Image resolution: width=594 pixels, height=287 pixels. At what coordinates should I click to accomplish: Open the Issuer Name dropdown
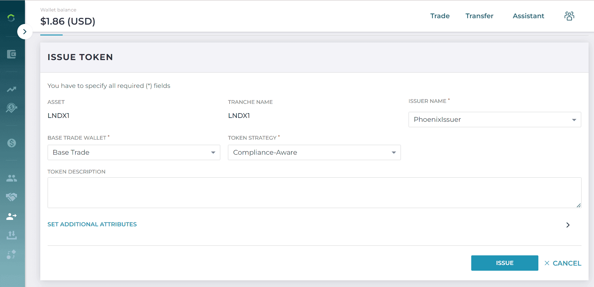click(495, 120)
